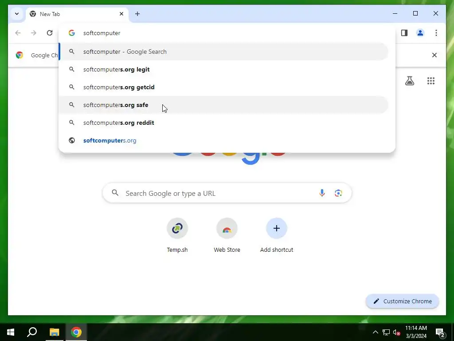Click the Google search box
The width and height of the screenshot is (454, 341).
pos(227,193)
